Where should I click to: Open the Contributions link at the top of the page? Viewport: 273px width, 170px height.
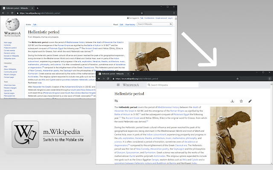pos(149,18)
